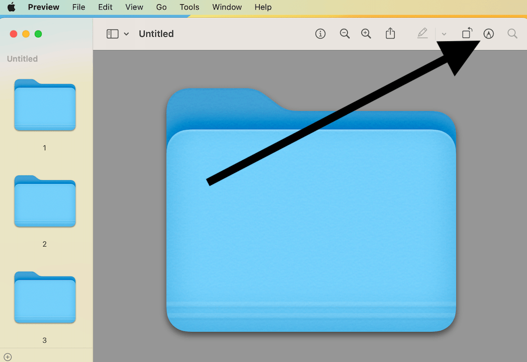
Task: Click the add page plus button
Action: pyautogui.click(x=8, y=357)
